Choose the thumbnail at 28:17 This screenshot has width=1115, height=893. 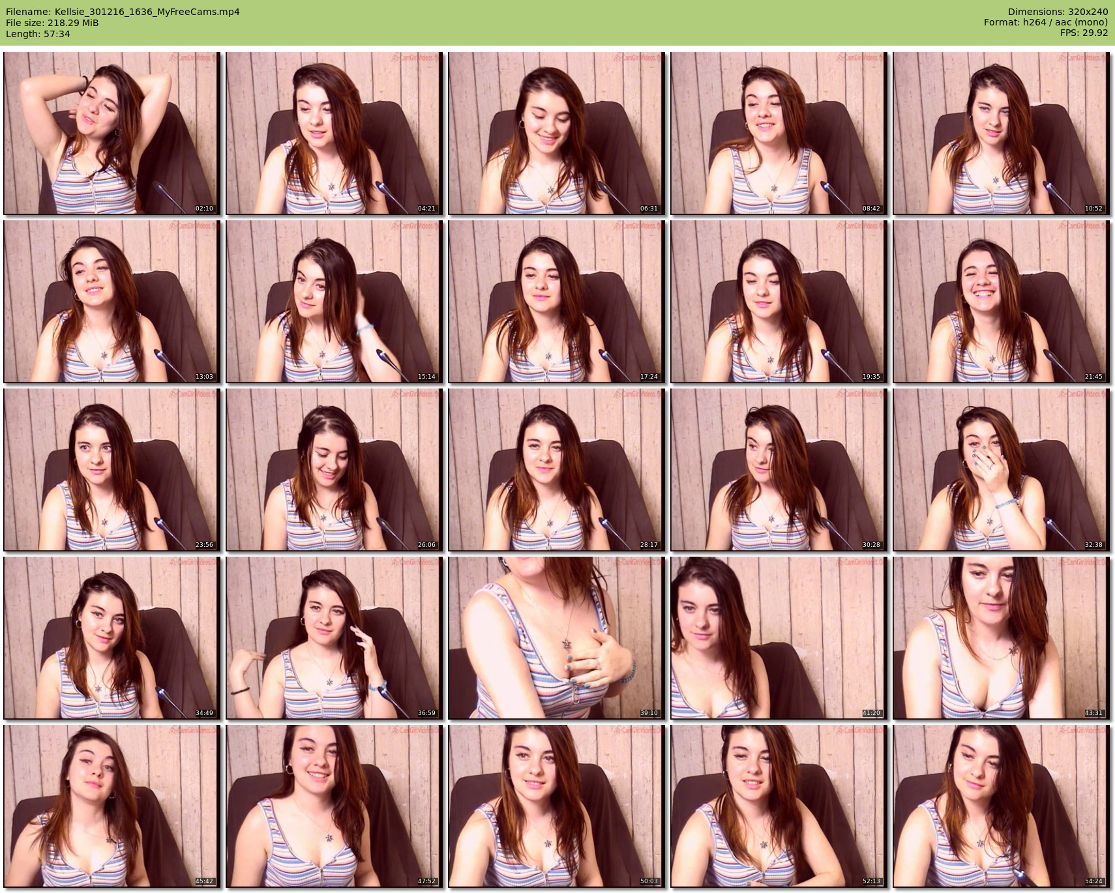557,469
